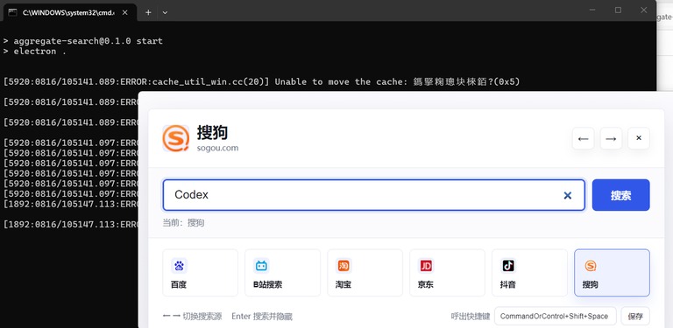Select the 京东 search source card
673x328 pixels.
(x=447, y=273)
